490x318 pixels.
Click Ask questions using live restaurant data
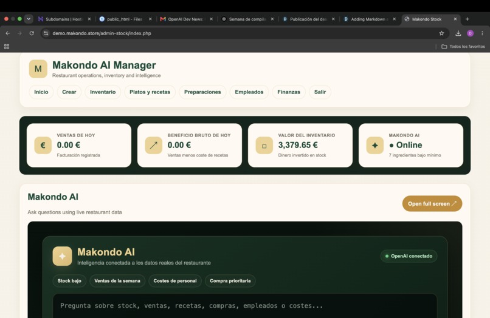[75, 212]
